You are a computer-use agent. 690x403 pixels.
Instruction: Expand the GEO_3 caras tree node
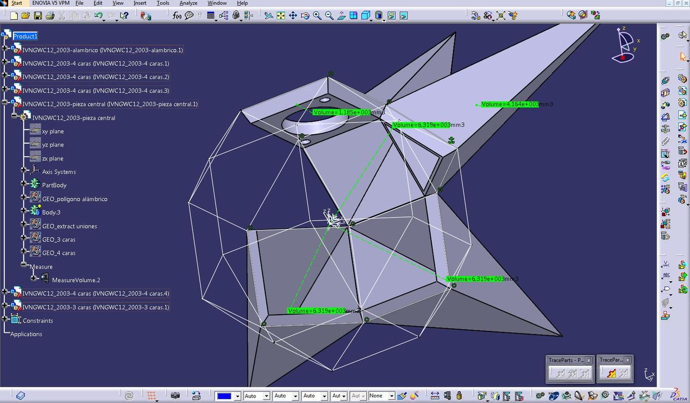tap(24, 239)
